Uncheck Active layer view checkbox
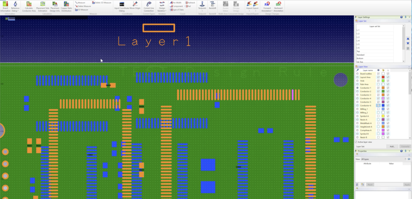The width and height of the screenshot is (412, 199). pyautogui.click(x=356, y=142)
